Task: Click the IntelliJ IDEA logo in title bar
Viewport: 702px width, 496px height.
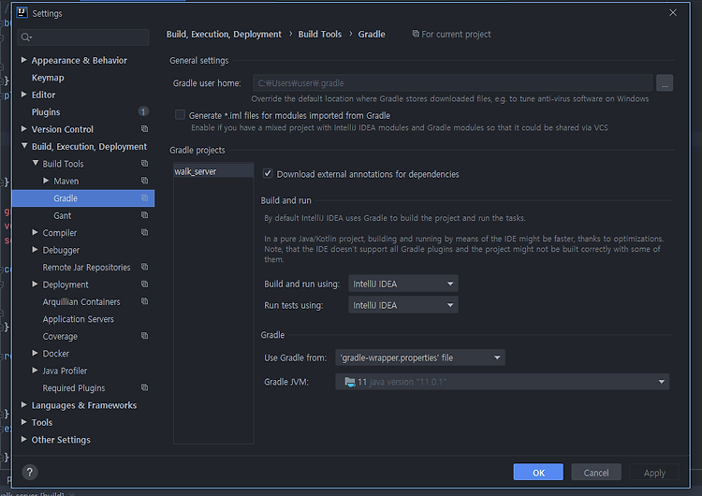Action: point(22,12)
